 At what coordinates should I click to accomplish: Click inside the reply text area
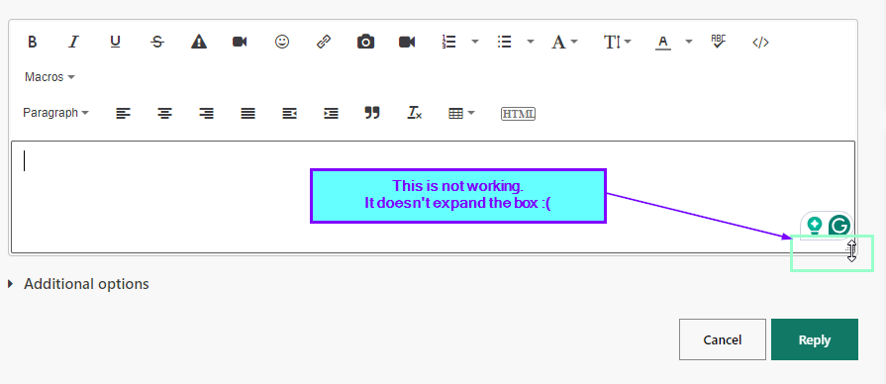click(433, 197)
